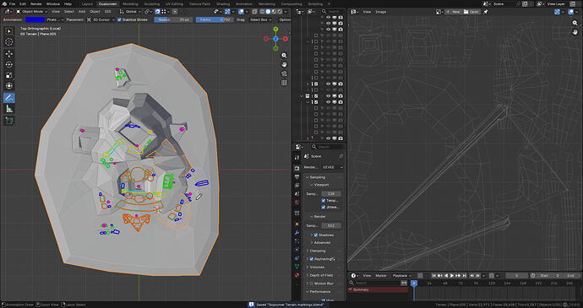Play the animation in the timeline
The image size is (583, 308).
(x=452, y=276)
